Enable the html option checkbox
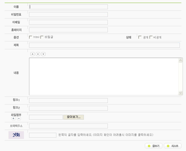 (x=31, y=37)
